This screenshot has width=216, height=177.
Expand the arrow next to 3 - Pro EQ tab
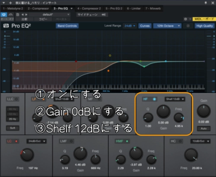coord(71,9)
